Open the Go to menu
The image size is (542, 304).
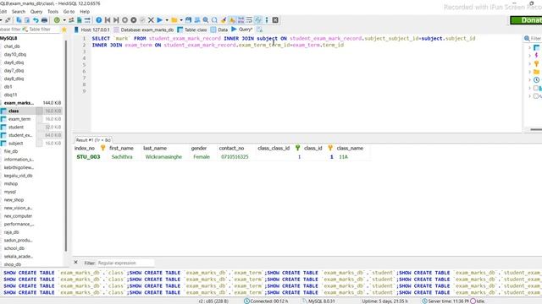tap(69, 11)
